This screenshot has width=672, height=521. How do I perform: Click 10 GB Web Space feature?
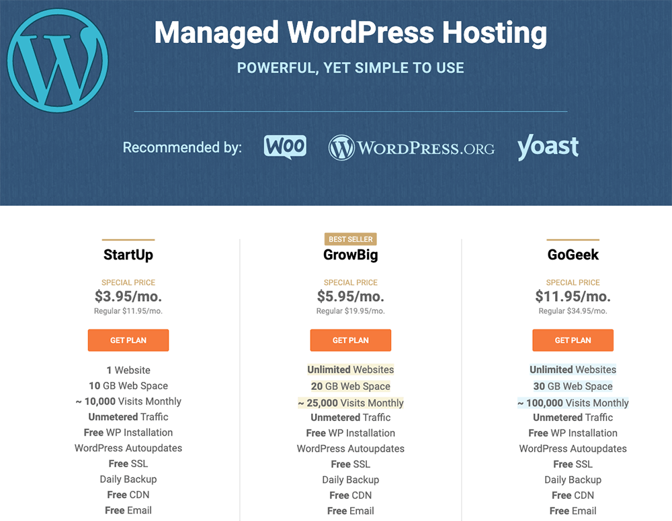[128, 385]
